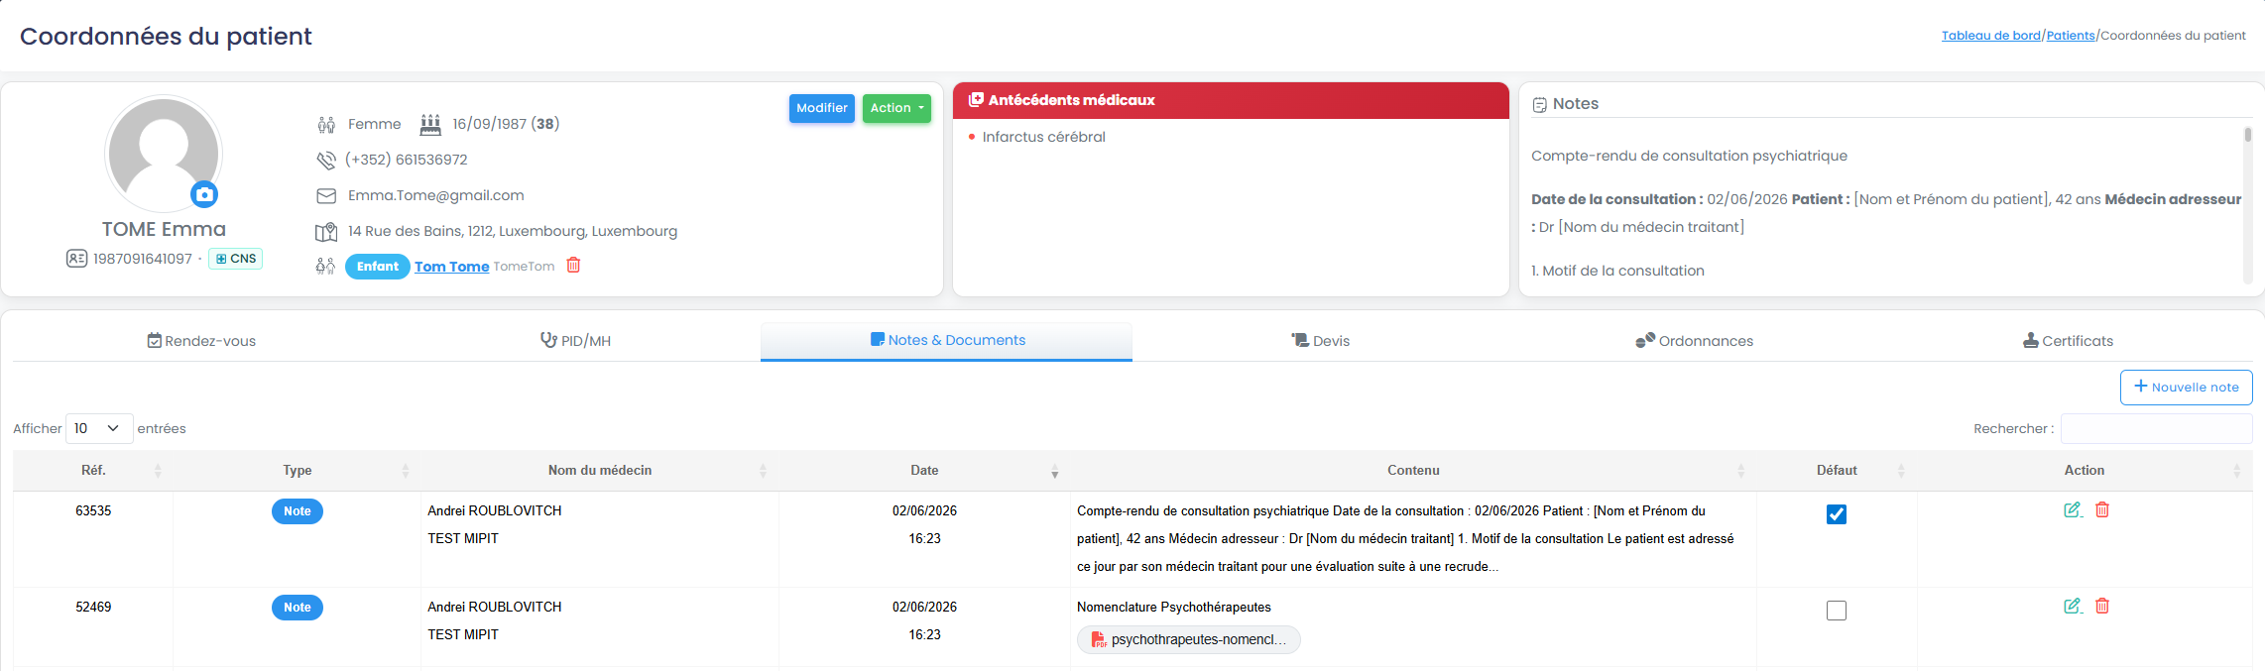Image resolution: width=2265 pixels, height=671 pixels.
Task: Delete the Tom Tome relative link
Action: (x=573, y=265)
